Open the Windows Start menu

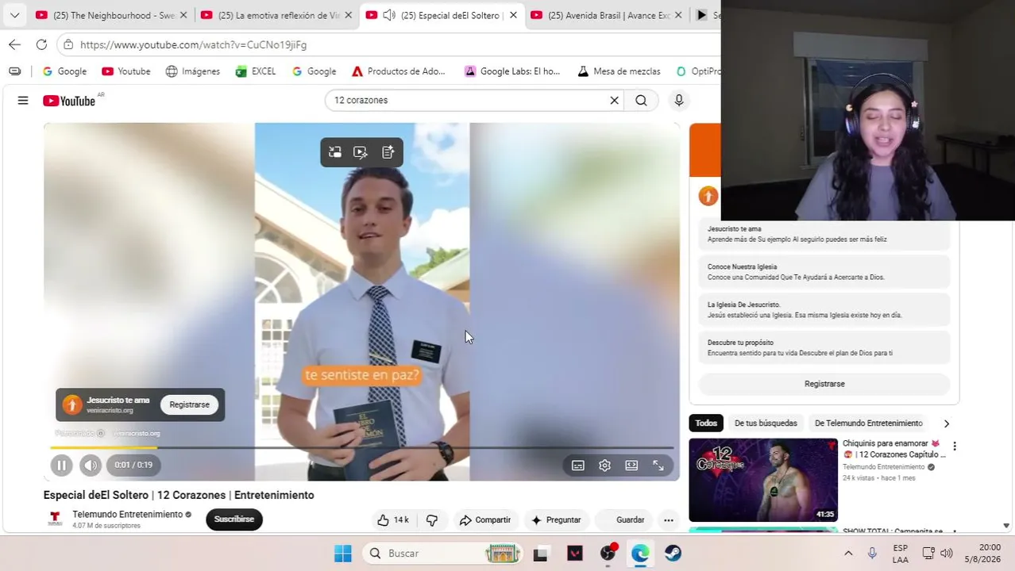click(343, 554)
